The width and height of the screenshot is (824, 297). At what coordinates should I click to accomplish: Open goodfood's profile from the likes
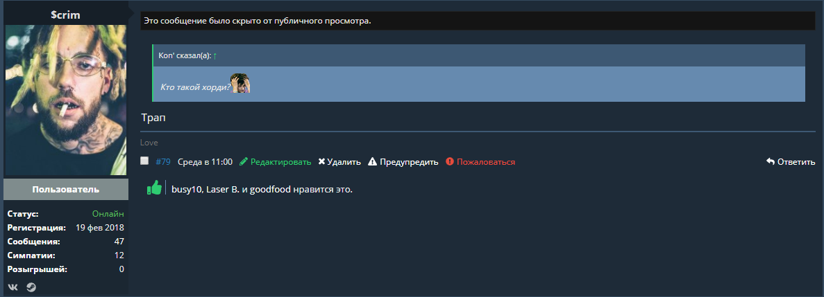(270, 190)
